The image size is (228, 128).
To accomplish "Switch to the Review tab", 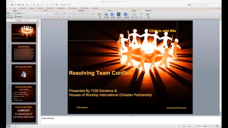I will (95, 8).
